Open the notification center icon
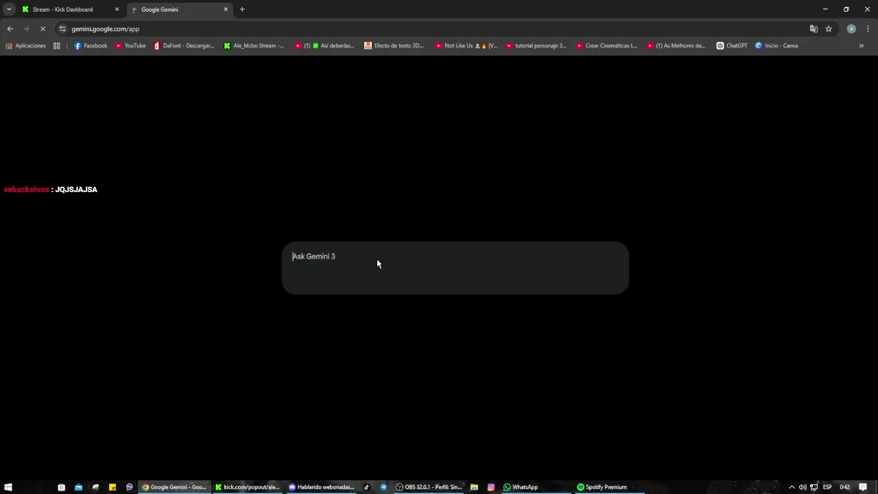 coord(864,487)
